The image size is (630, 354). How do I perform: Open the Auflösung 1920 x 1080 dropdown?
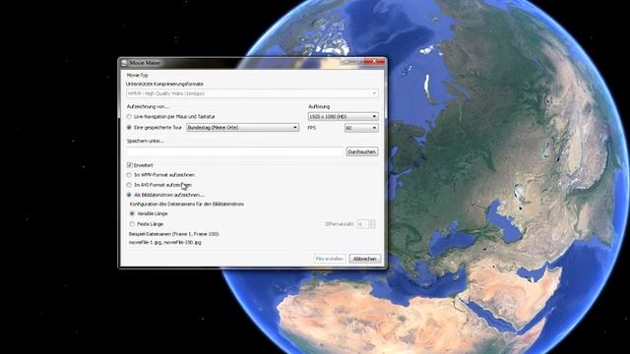click(x=344, y=116)
